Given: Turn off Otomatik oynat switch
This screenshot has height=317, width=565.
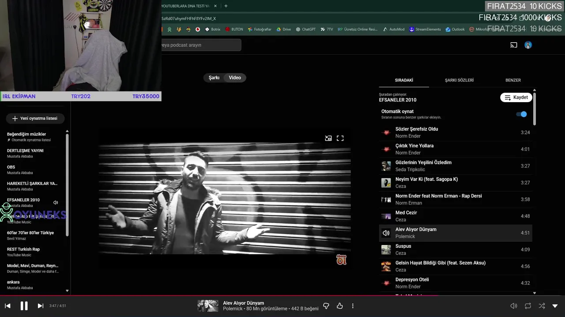Looking at the screenshot, I should 522,114.
